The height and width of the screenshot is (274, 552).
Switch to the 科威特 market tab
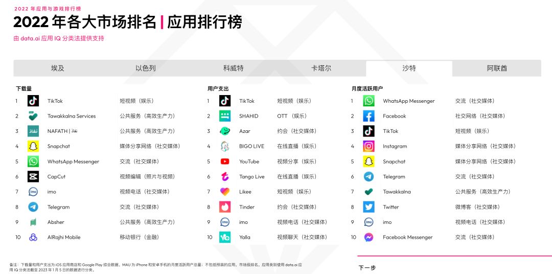click(234, 68)
